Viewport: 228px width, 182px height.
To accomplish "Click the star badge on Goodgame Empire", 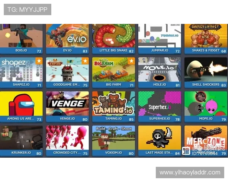I will (85, 61).
